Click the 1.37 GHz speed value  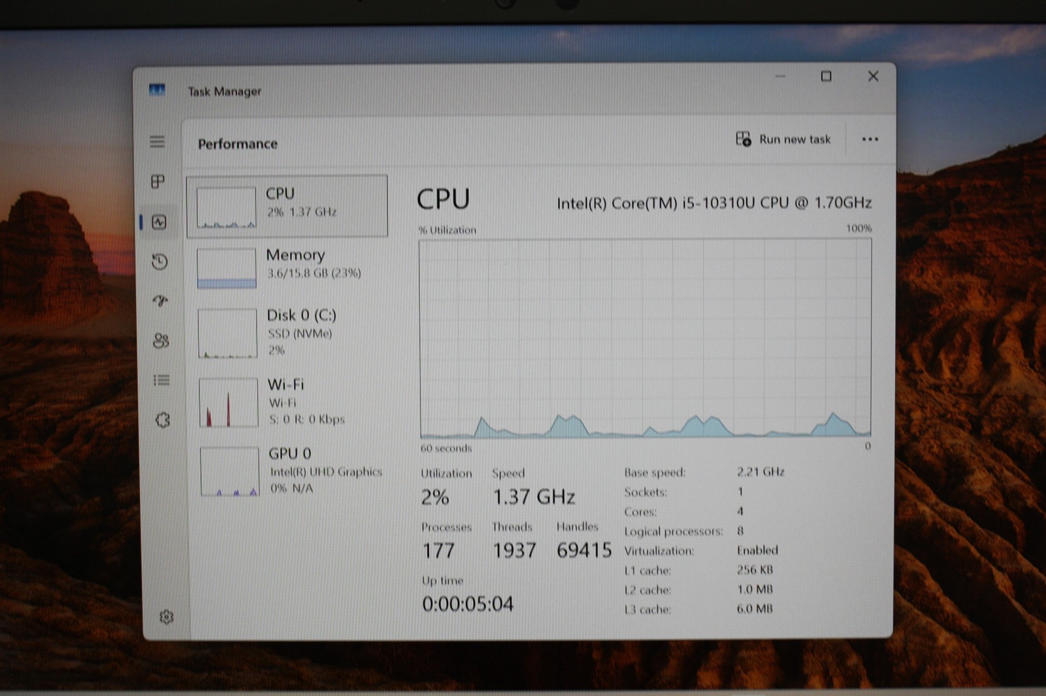coord(534,497)
